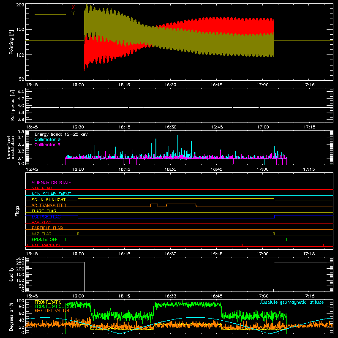Screen dimensions: 338x338
Task: Click 16:15 time label under Roll period plot
Action: tap(124, 127)
